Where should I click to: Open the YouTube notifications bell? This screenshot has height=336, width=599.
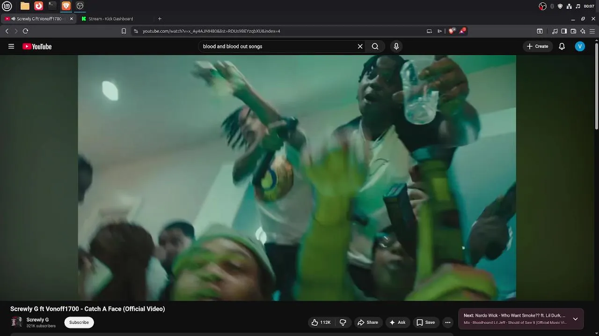[562, 46]
